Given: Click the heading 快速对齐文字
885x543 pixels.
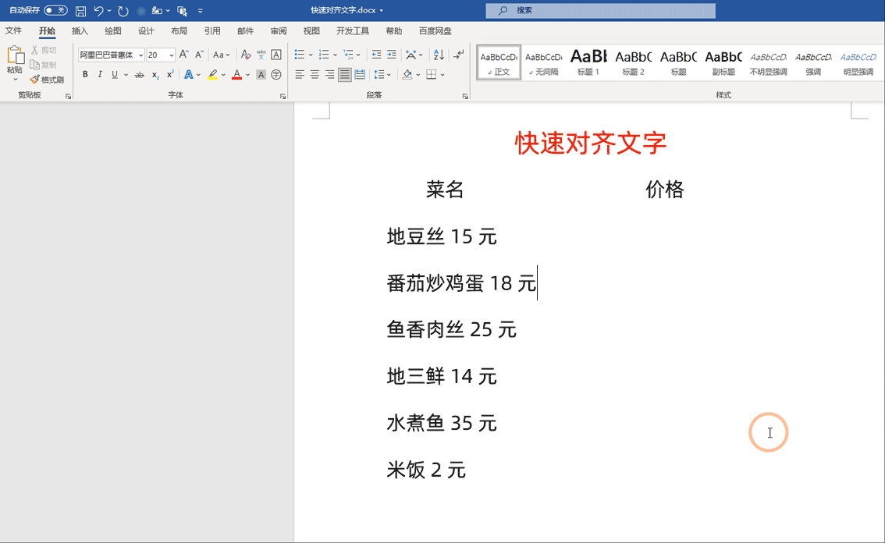Looking at the screenshot, I should pos(590,143).
